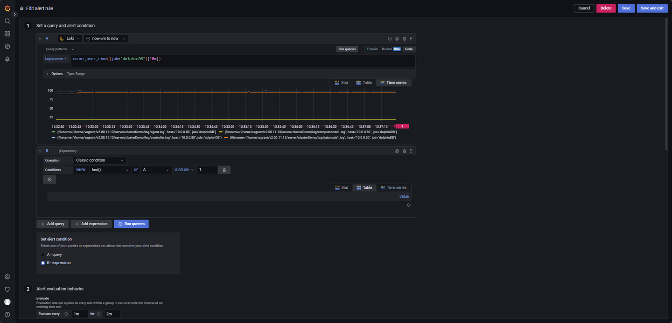The width and height of the screenshot is (672, 323).
Task: Open the Explore compass in the sidebar
Action: (x=7, y=46)
